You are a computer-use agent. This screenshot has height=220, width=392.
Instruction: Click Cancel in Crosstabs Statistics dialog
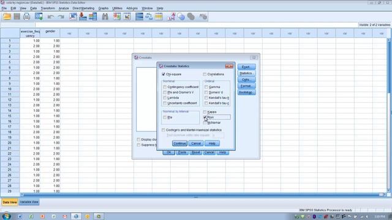pyautogui.click(x=196, y=144)
